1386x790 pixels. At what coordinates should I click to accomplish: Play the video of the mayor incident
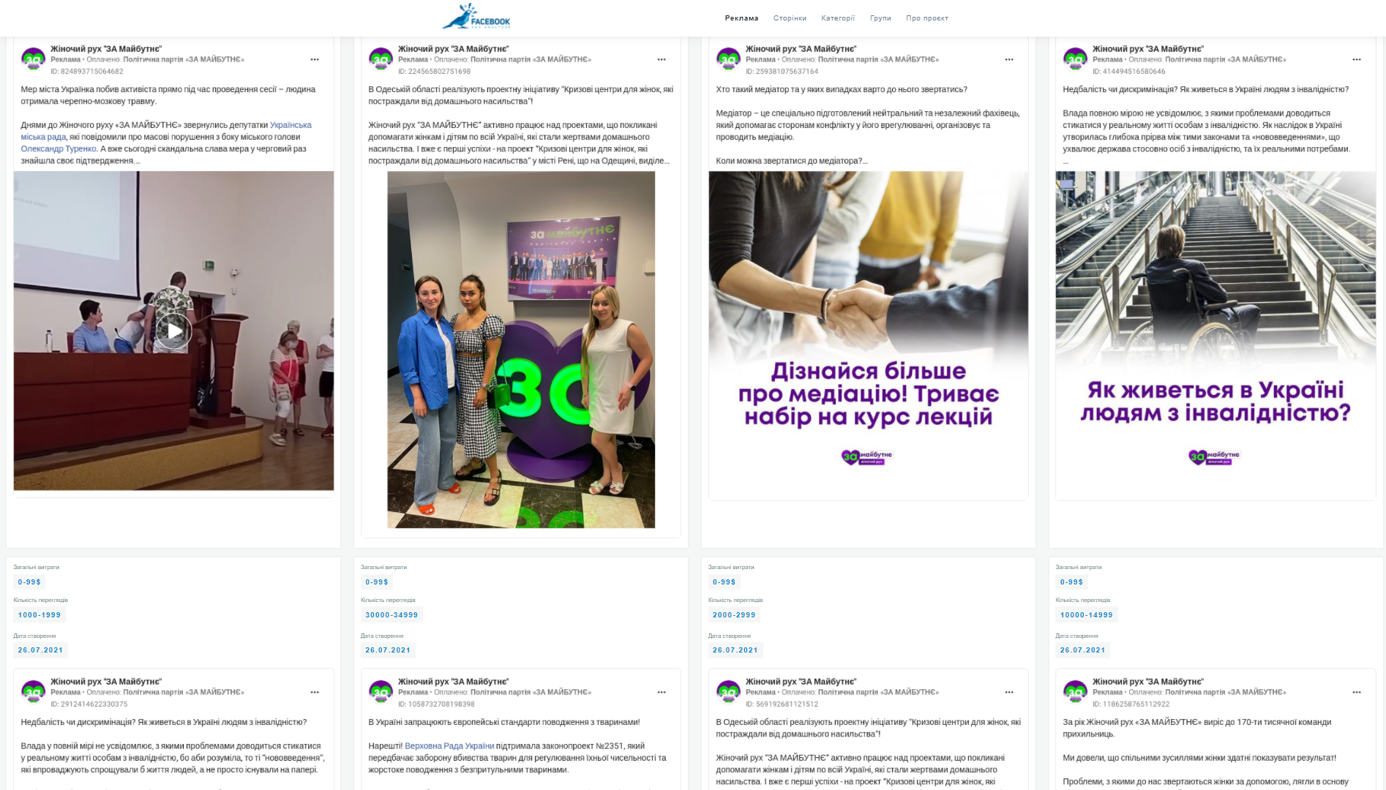[x=173, y=331]
